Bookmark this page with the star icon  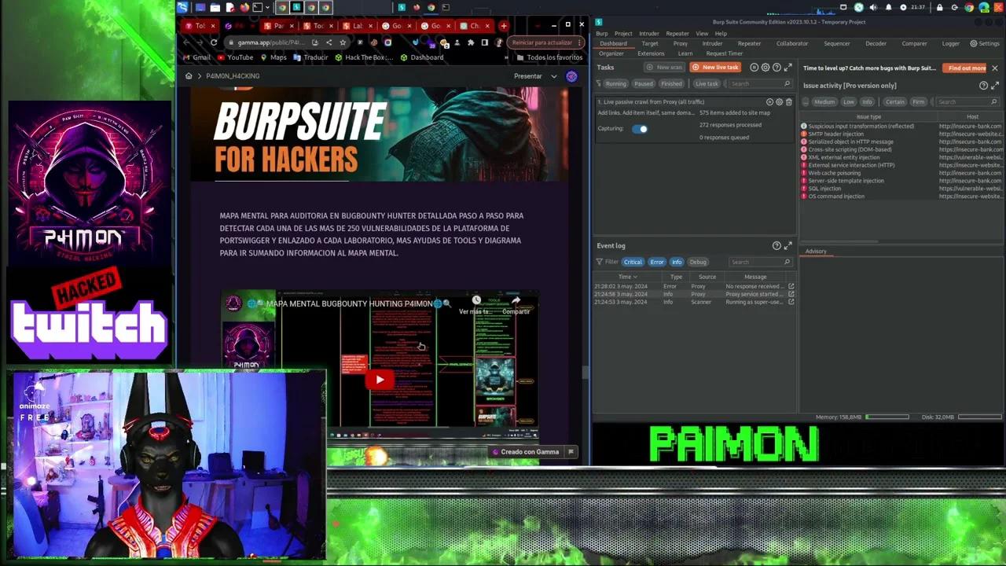(x=343, y=42)
